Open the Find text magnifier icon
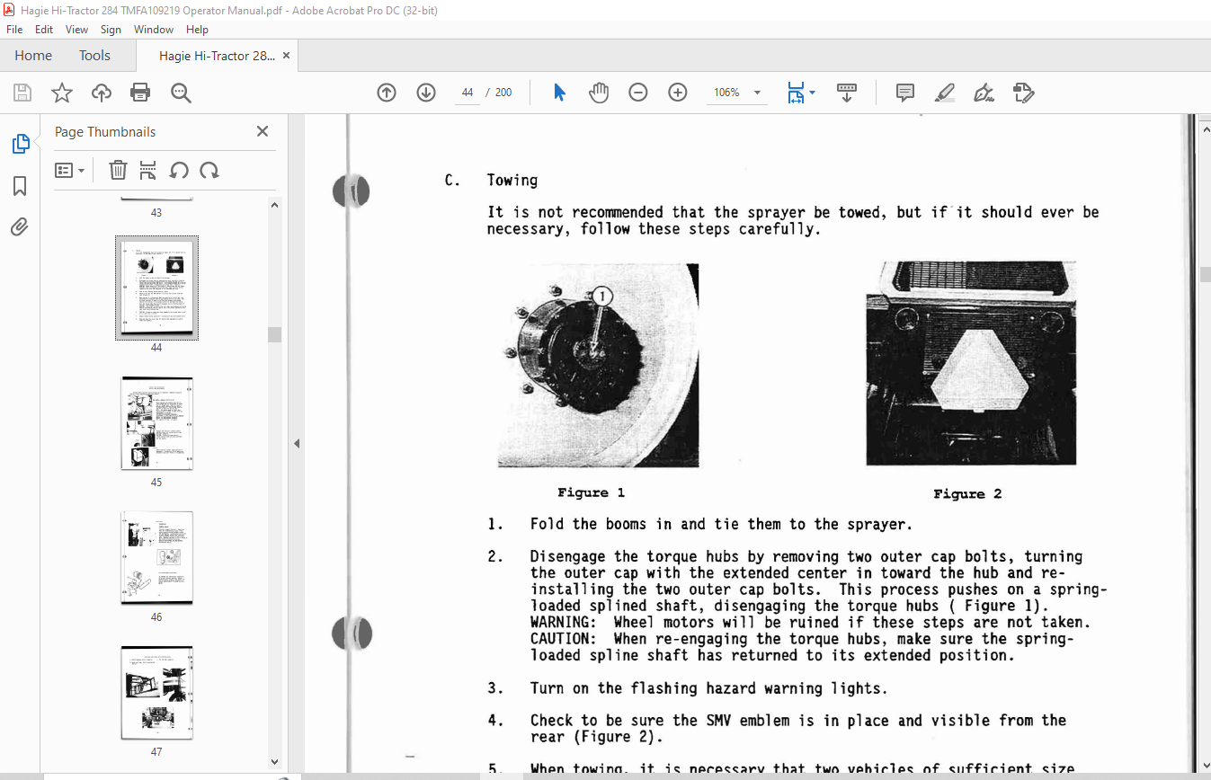The image size is (1211, 780). point(181,93)
